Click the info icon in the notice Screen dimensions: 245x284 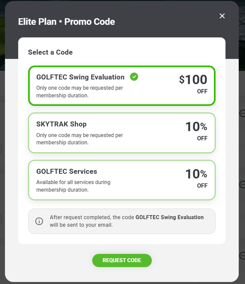coord(39,221)
